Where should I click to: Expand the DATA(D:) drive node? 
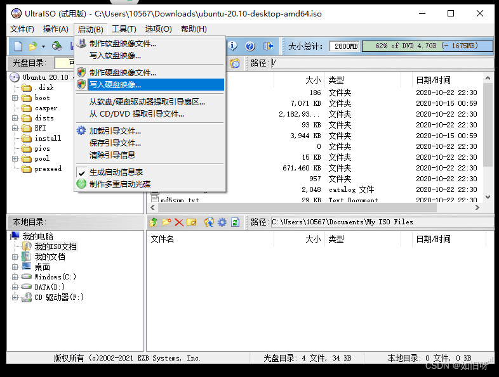point(15,288)
